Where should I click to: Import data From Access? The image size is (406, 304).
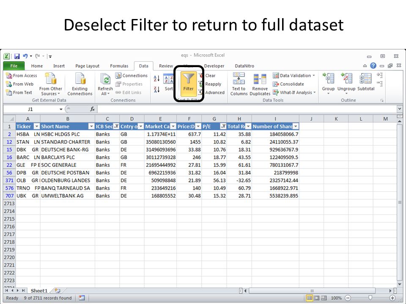(22, 76)
